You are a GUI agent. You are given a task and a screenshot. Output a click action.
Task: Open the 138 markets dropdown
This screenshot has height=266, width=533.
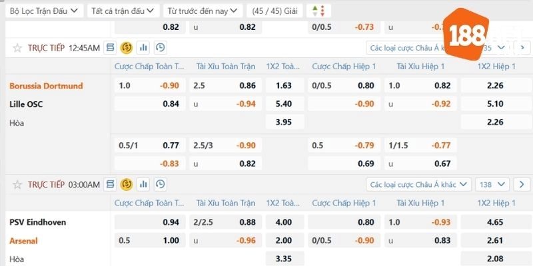pyautogui.click(x=492, y=185)
